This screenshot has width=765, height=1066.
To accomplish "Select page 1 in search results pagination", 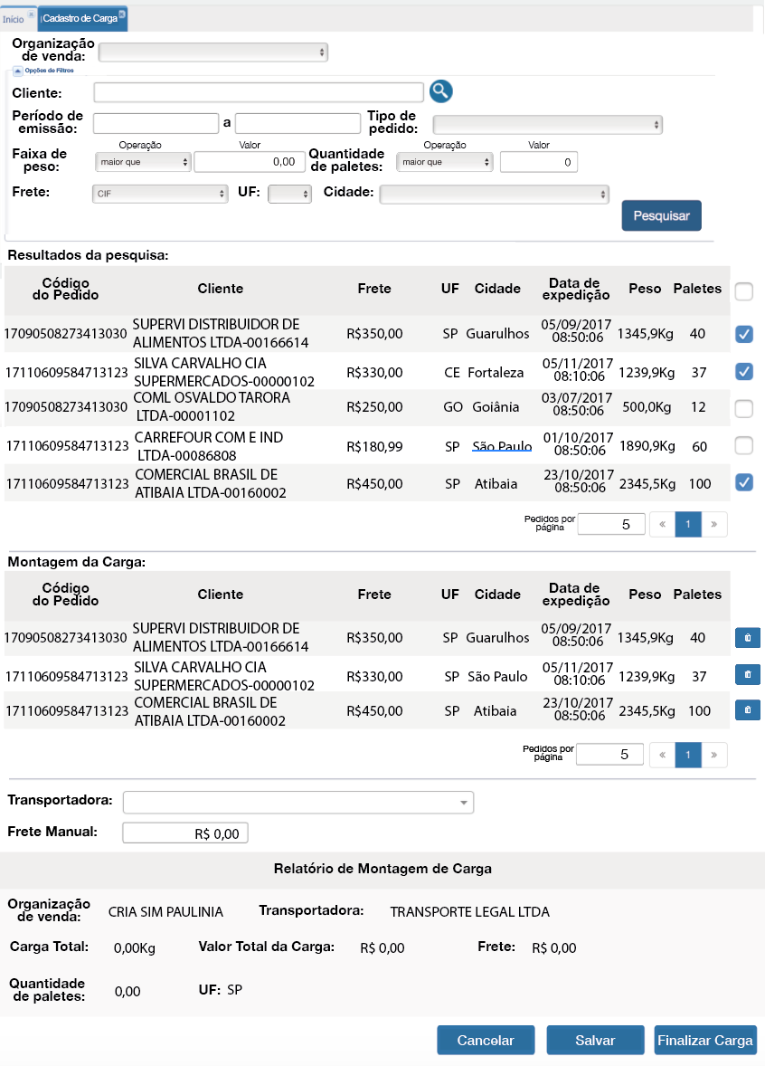I will (688, 524).
